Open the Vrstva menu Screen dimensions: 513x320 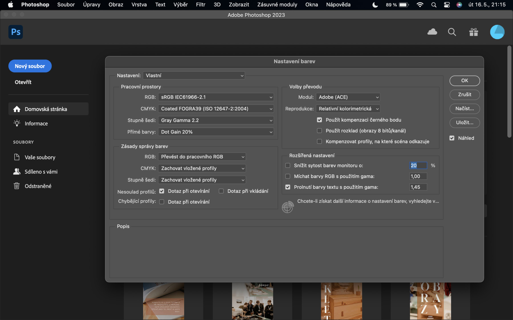pyautogui.click(x=139, y=5)
